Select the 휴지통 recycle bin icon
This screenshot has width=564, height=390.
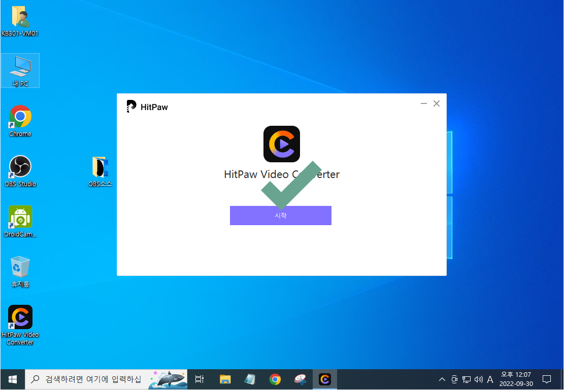tap(20, 272)
